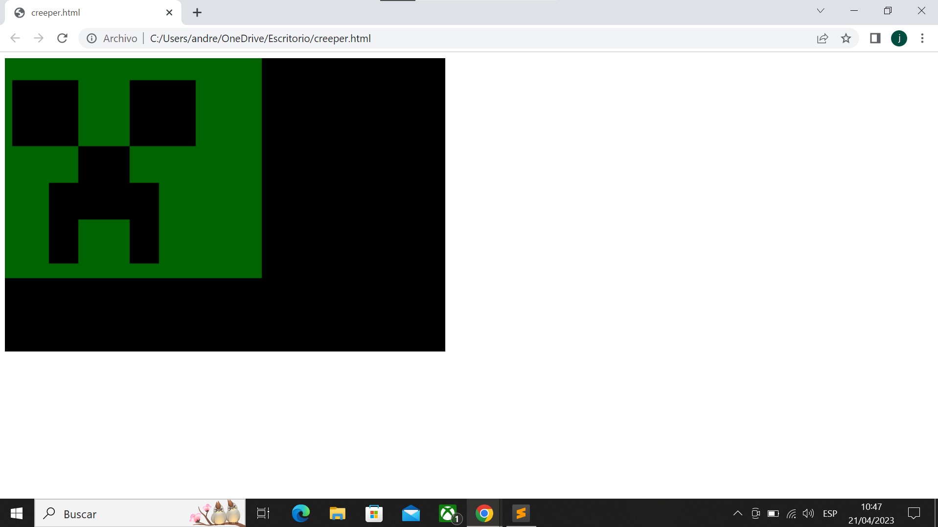Open Mail app from taskbar
Screen dimensions: 938x527
[411, 513]
